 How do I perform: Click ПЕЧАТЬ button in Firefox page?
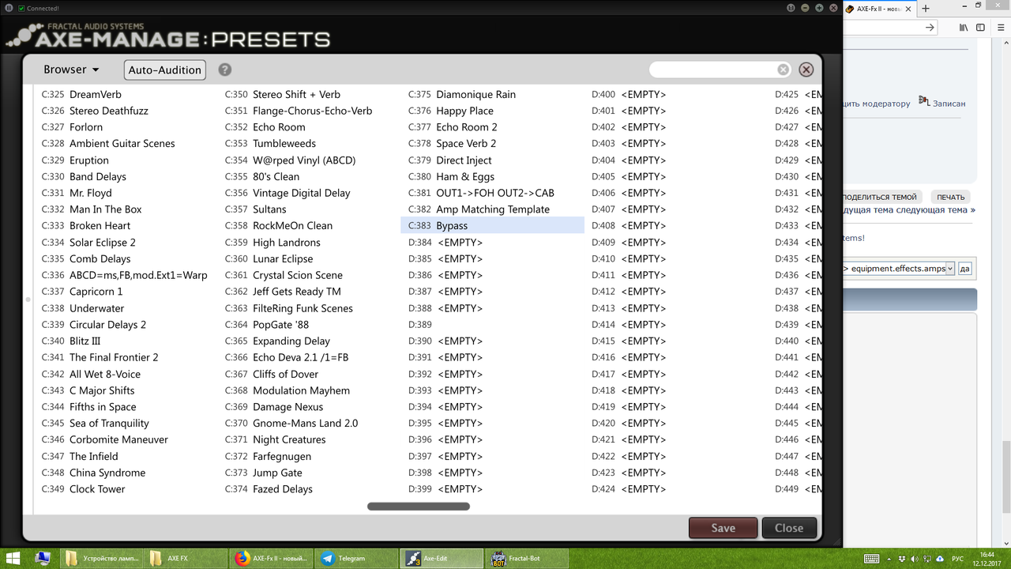tap(951, 197)
